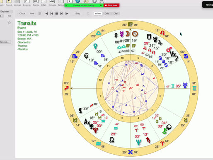Image resolution: width=213 pixels, height=160 pixels.
Task: Click the Now button
Action: tap(32, 14)
